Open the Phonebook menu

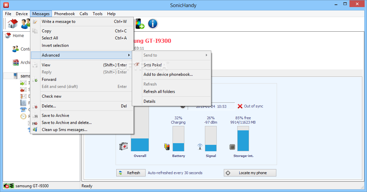65,14
